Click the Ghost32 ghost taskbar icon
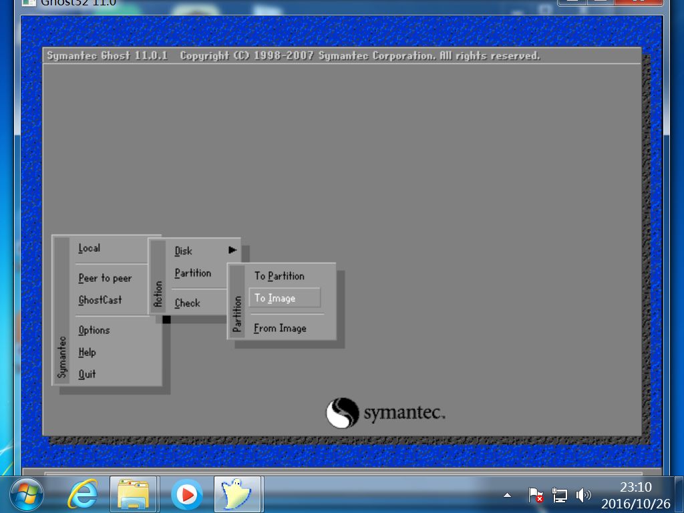The height and width of the screenshot is (513, 684). (237, 495)
